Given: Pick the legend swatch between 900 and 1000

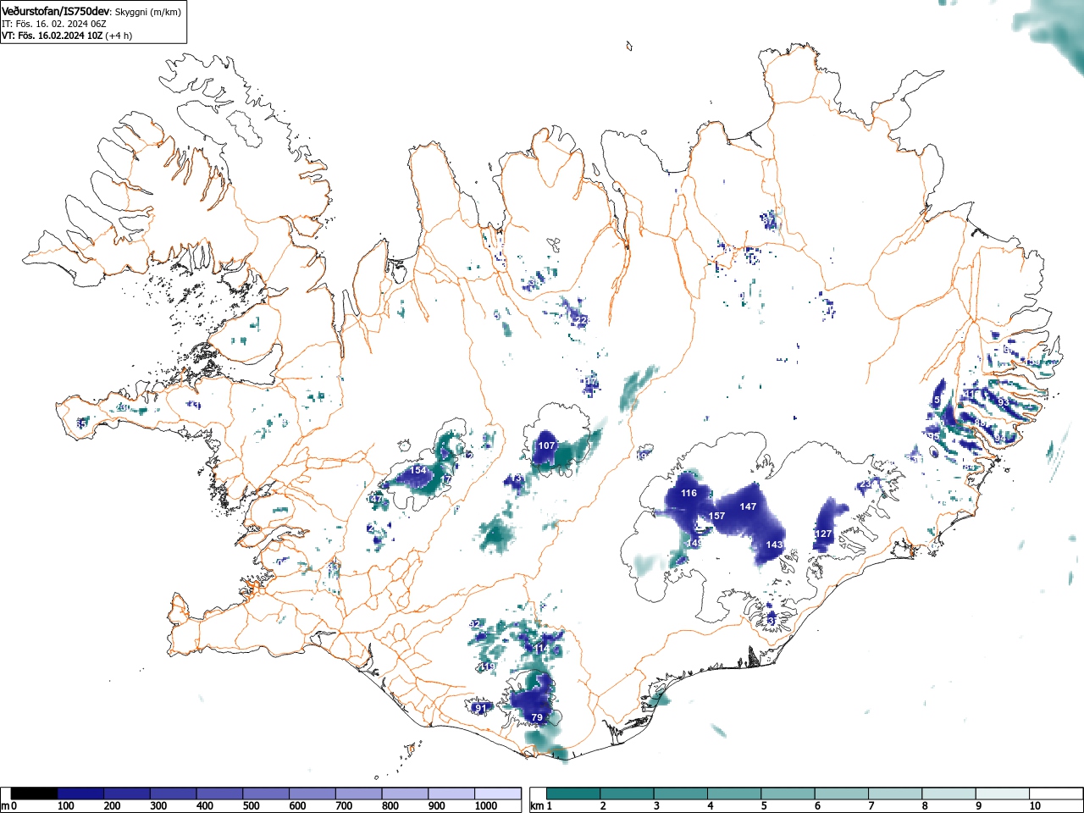Looking at the screenshot, I should coord(451,794).
